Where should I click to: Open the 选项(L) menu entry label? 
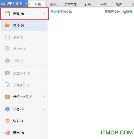click(x=18, y=121)
